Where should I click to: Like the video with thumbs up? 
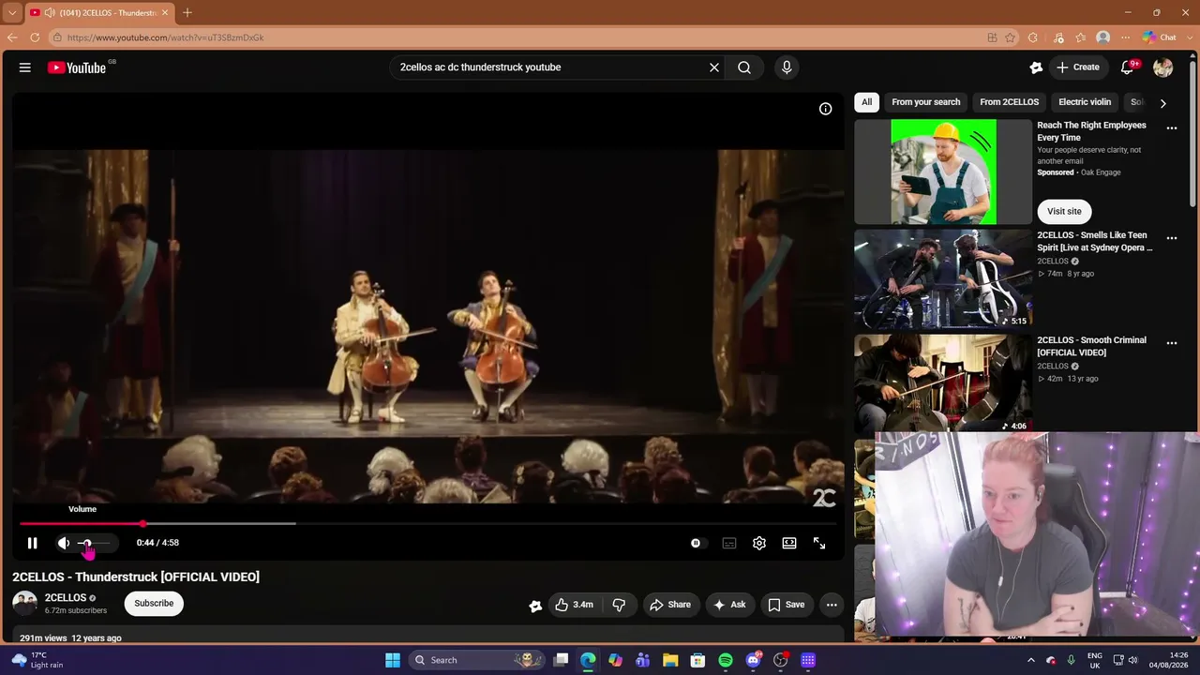(574, 605)
